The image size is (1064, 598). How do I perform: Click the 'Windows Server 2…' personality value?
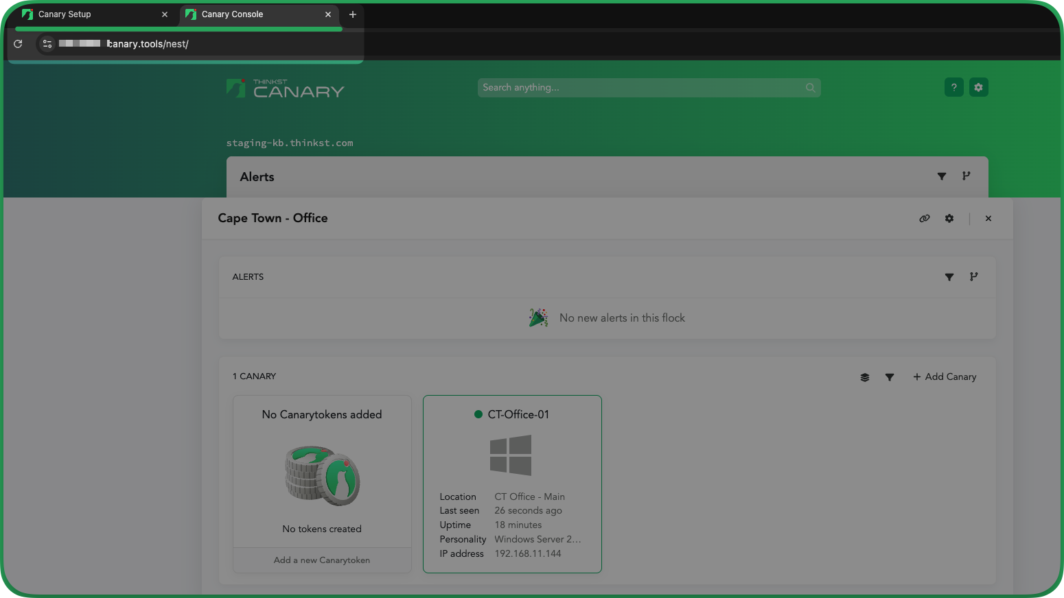tap(537, 540)
